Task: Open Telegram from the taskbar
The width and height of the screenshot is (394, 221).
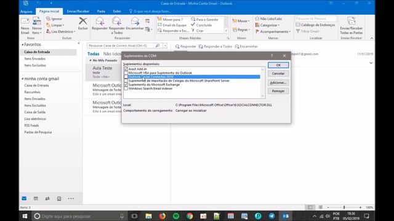Action: [x=271, y=216]
